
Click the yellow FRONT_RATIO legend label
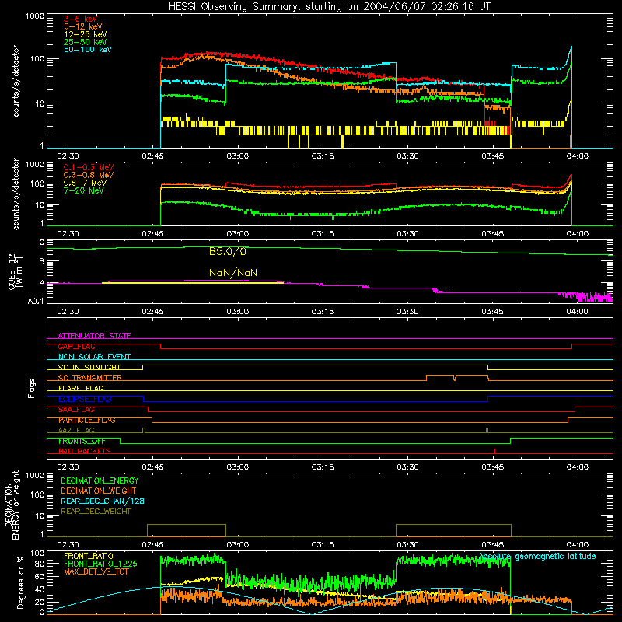pos(89,556)
